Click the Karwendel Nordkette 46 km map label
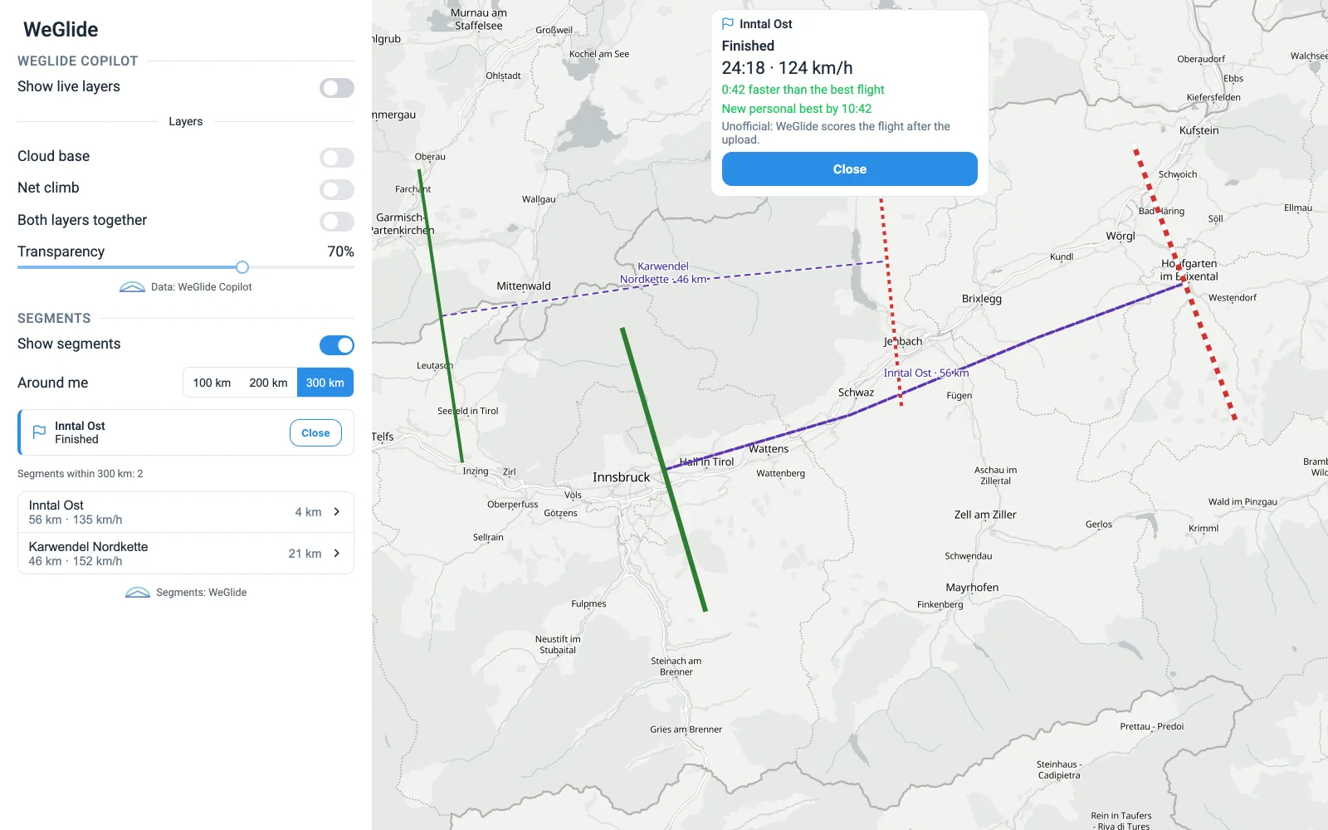This screenshot has height=830, width=1328. [x=663, y=273]
